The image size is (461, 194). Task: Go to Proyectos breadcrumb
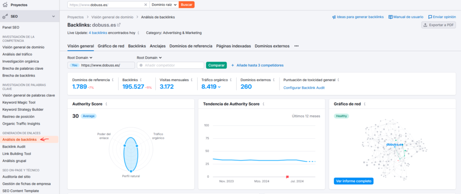[x=76, y=17]
